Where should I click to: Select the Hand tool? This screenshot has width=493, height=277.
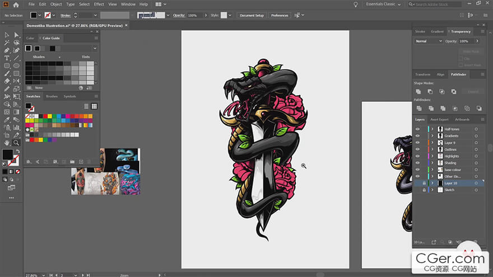coord(7,143)
